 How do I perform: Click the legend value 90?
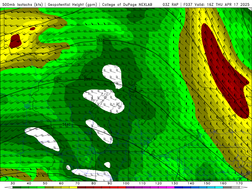point(110,183)
